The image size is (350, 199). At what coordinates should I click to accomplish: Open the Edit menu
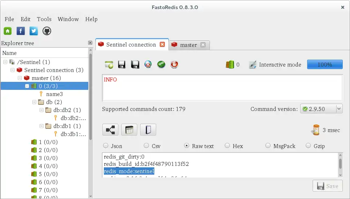[25, 19]
